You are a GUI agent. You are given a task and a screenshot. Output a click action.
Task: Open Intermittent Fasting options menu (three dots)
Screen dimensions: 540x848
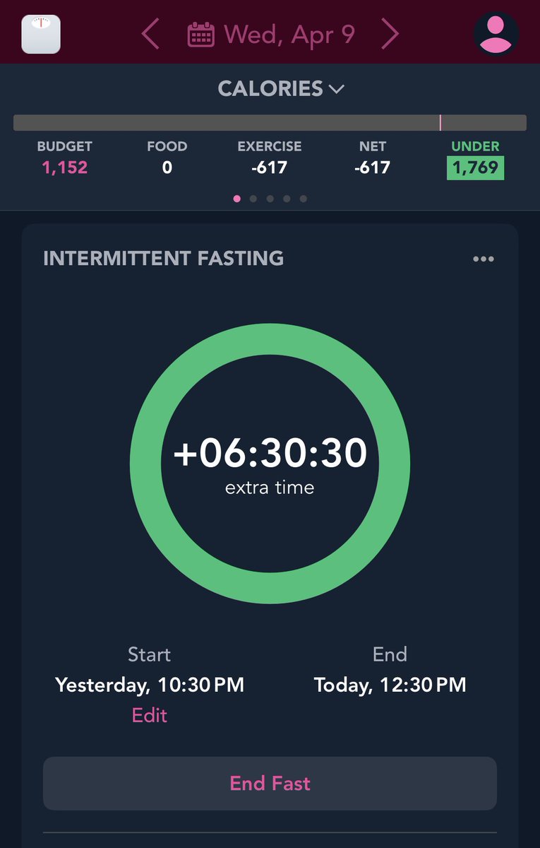(x=484, y=259)
